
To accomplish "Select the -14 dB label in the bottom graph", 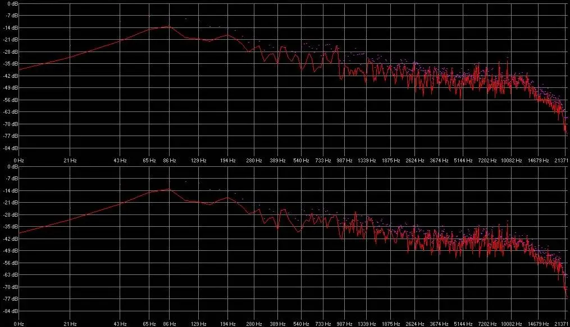I will click(11, 191).
